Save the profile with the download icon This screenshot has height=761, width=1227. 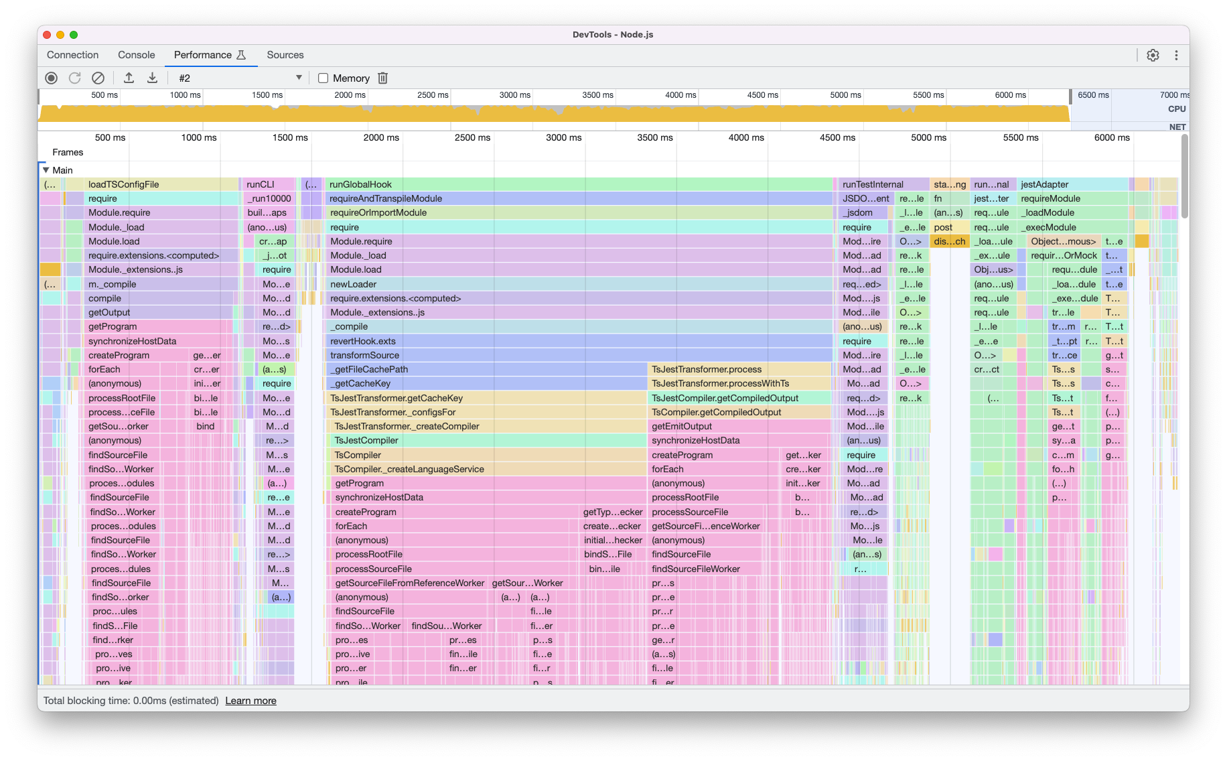[152, 78]
